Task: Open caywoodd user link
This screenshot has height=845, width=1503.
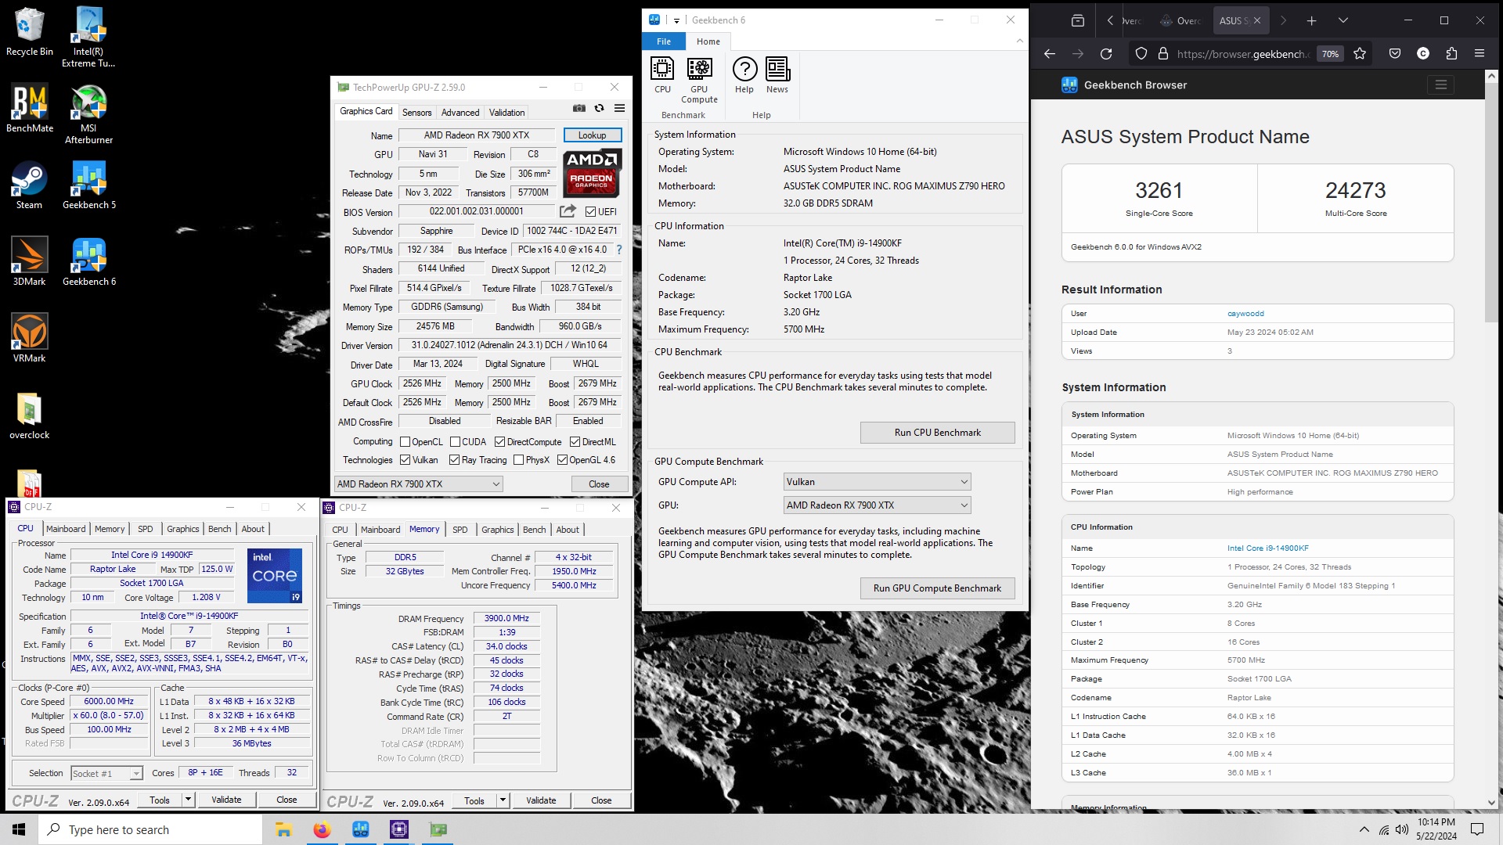Action: 1245,314
